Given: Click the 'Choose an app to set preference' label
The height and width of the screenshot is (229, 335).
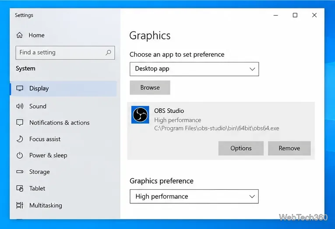Looking at the screenshot, I should click(177, 55).
